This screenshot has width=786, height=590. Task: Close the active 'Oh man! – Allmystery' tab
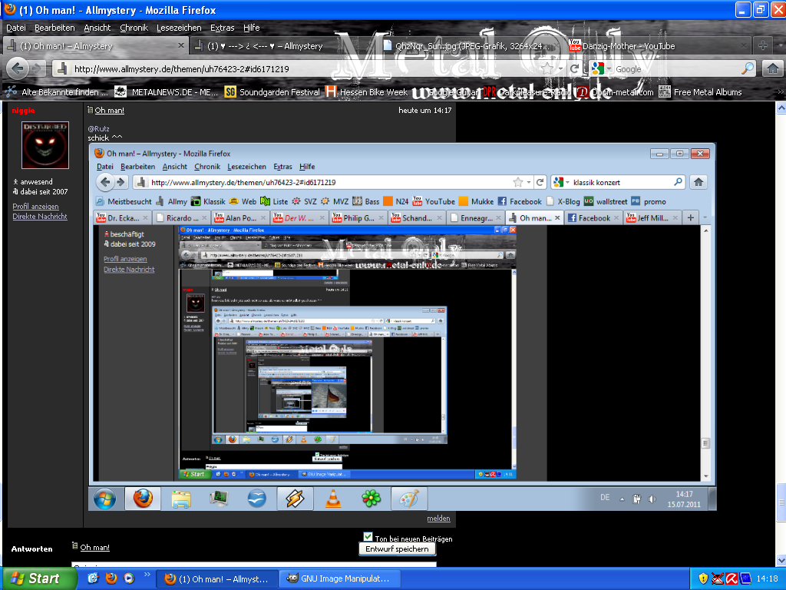181,46
